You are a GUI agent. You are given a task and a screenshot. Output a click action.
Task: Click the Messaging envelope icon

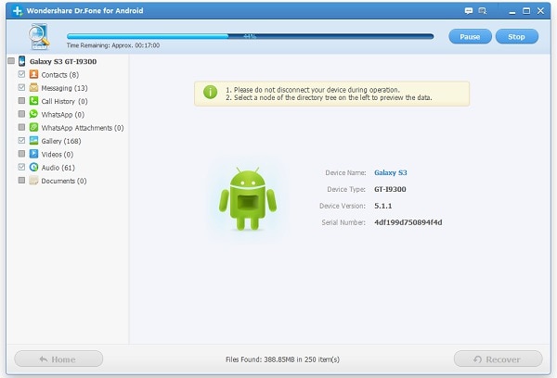point(33,87)
